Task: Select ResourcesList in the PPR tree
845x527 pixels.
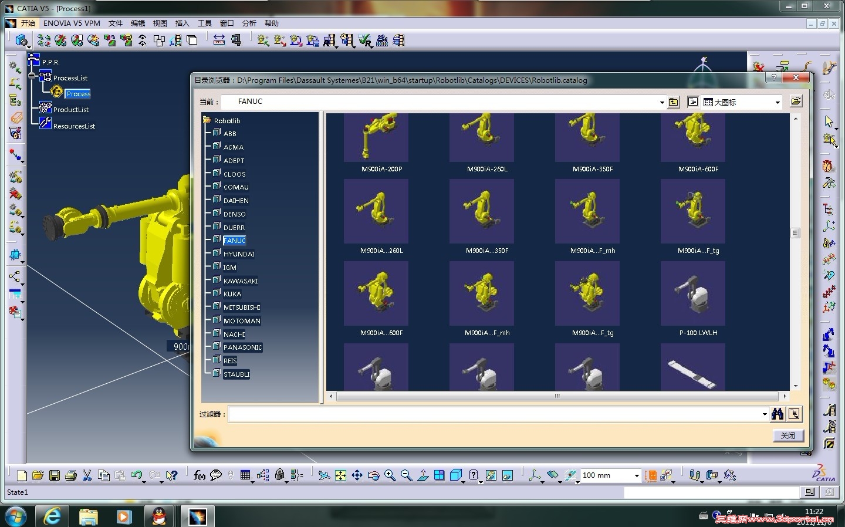Action: tap(74, 126)
